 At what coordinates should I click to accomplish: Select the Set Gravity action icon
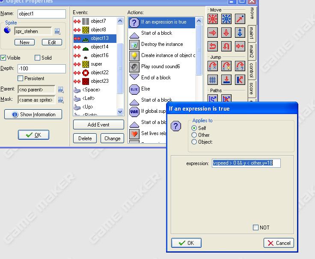(x=240, y=33)
